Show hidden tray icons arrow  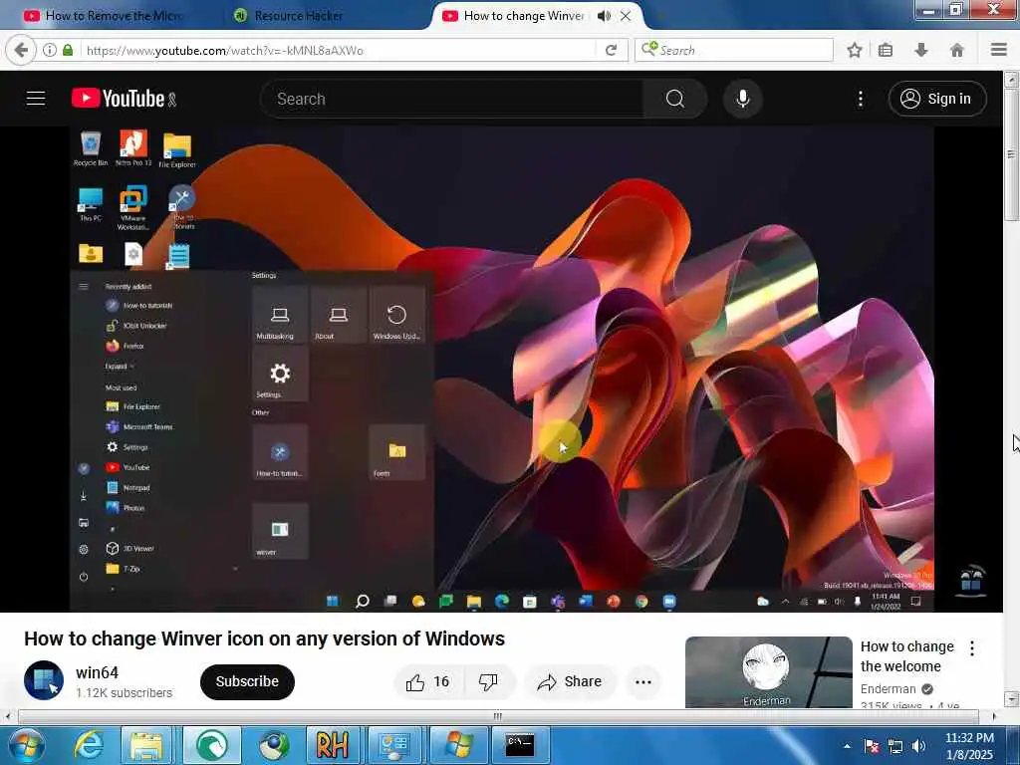tap(847, 746)
